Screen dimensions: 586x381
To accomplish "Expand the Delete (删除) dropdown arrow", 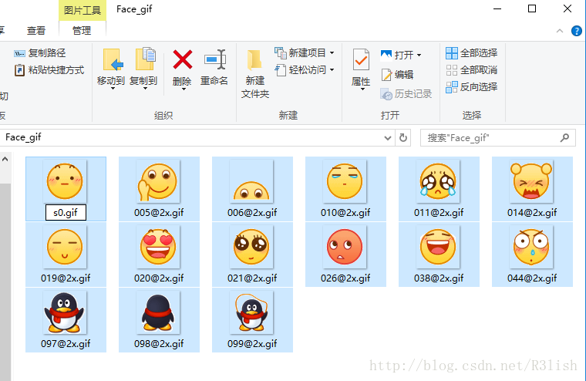I will click(184, 89).
